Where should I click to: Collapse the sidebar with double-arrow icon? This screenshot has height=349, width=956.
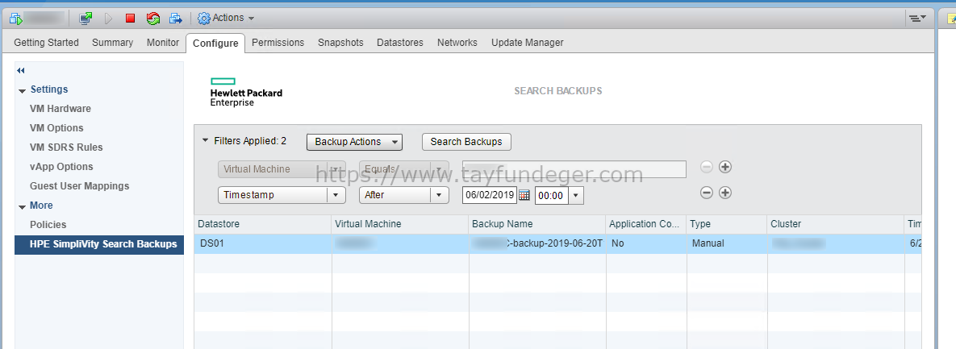click(x=21, y=71)
